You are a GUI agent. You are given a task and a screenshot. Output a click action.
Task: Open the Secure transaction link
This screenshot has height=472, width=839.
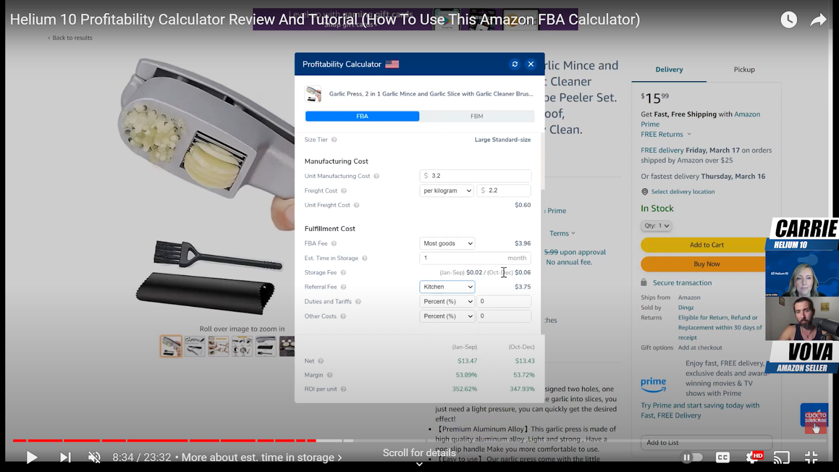(x=682, y=283)
